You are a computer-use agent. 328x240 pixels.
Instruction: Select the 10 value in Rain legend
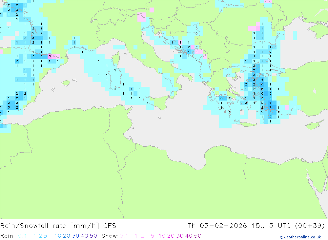point(58,236)
